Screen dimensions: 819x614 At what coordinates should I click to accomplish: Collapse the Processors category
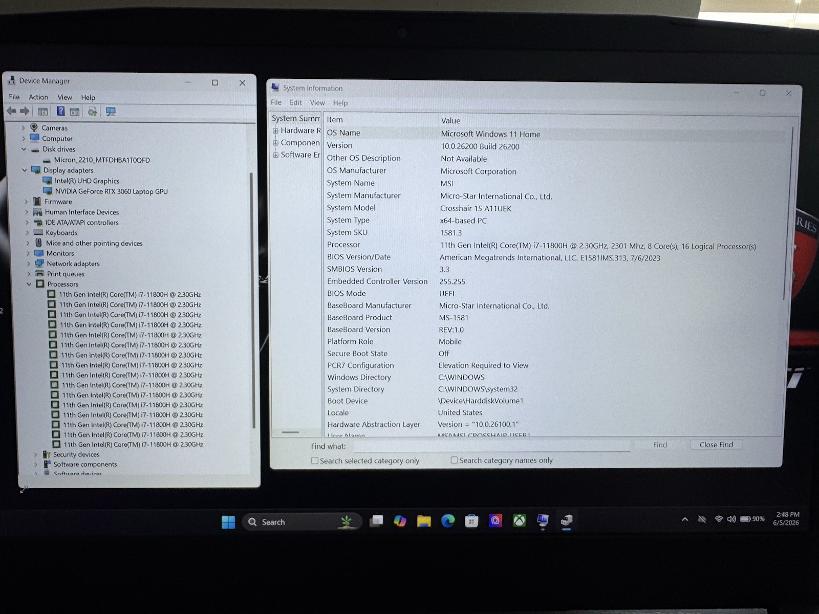click(x=29, y=284)
